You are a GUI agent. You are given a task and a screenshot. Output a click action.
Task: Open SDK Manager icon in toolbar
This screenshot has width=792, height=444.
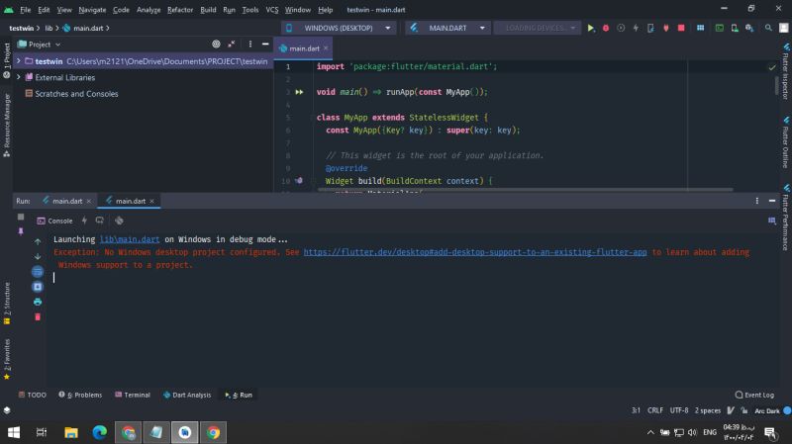coord(749,29)
